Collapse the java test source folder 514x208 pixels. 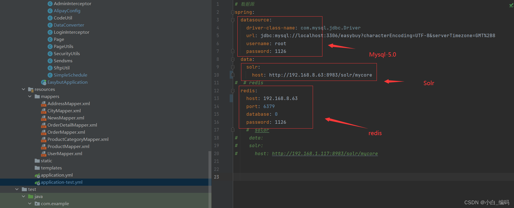tap(23, 197)
